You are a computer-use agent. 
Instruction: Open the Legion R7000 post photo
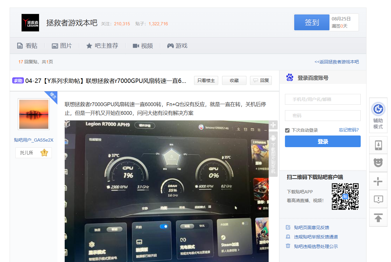[167, 191]
